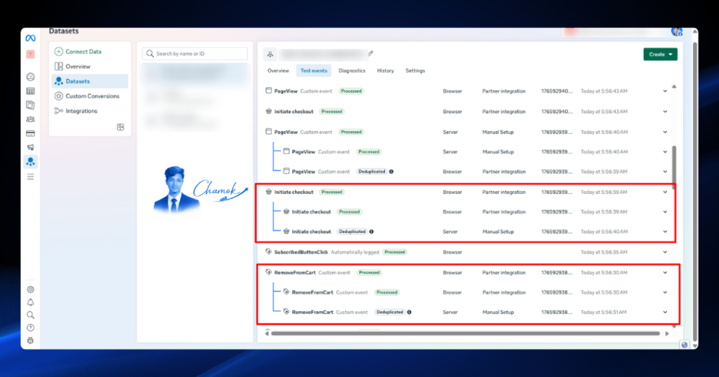719x377 pixels.
Task: Click info icon on Deduplicated Initiate checkout row
Action: click(x=371, y=232)
